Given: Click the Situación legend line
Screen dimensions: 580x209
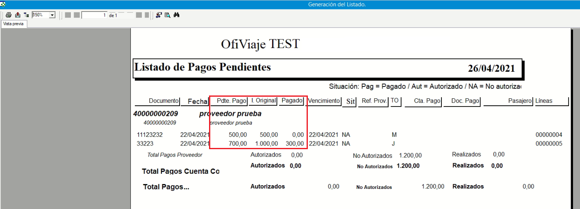Looking at the screenshot, I should point(425,87).
